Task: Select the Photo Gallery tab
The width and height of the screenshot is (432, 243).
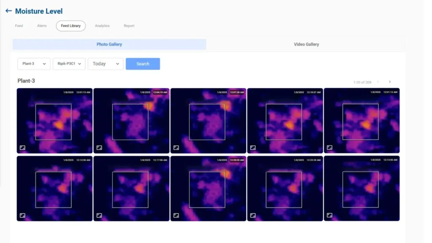Action: tap(109, 44)
